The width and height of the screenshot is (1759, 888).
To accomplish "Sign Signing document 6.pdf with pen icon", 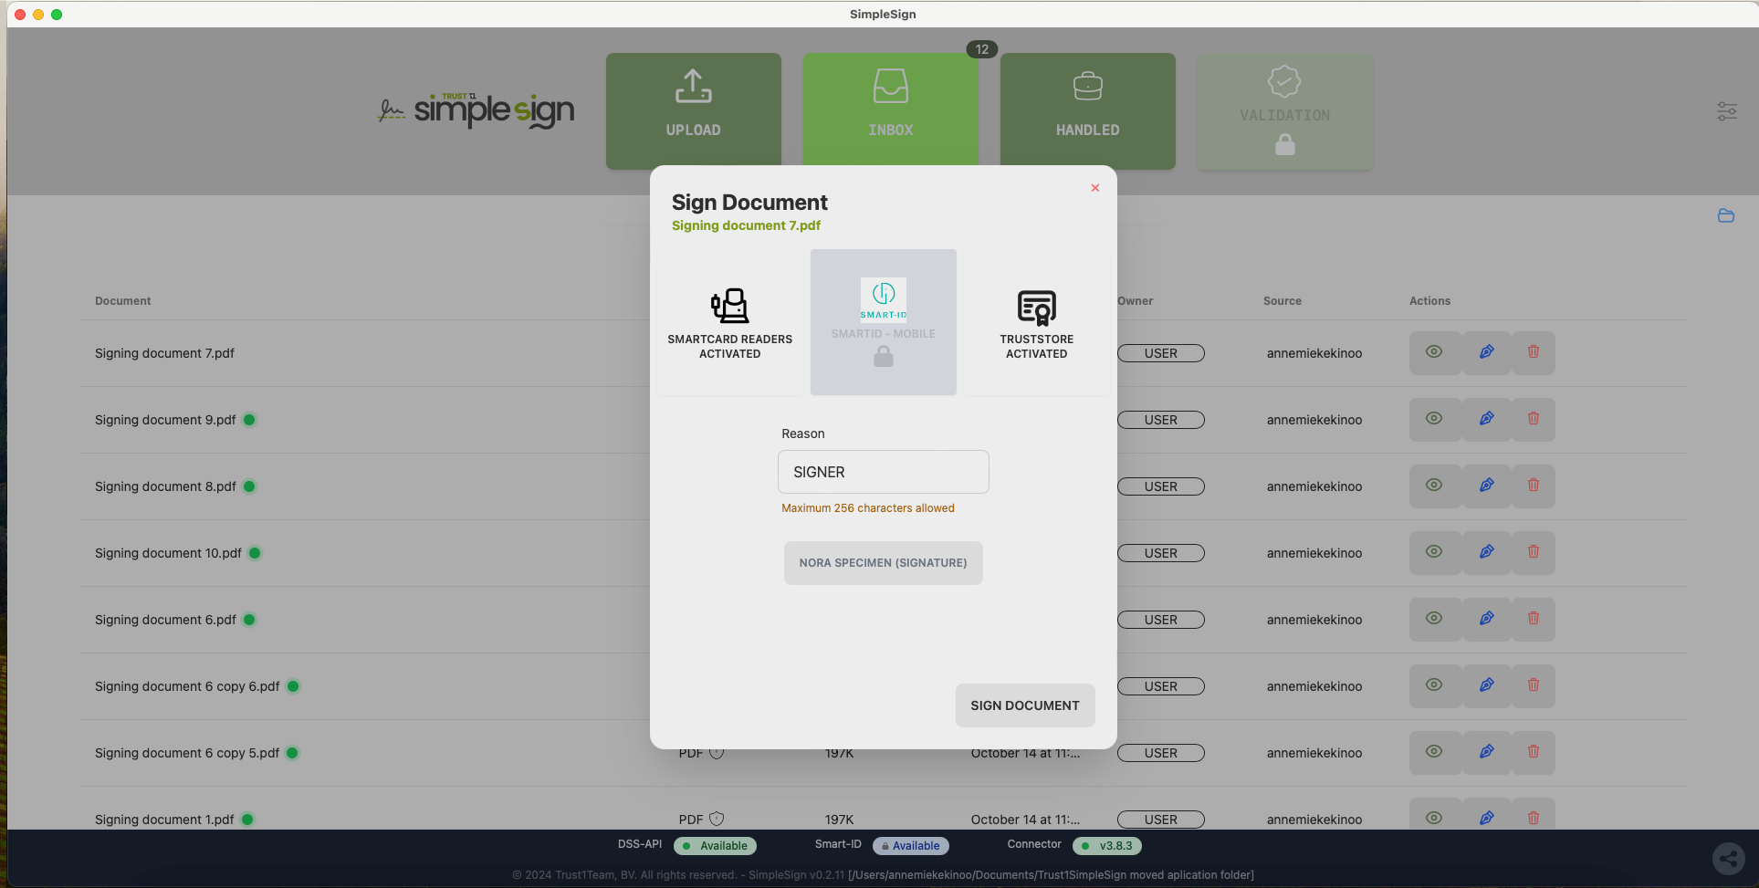I will 1486,619.
